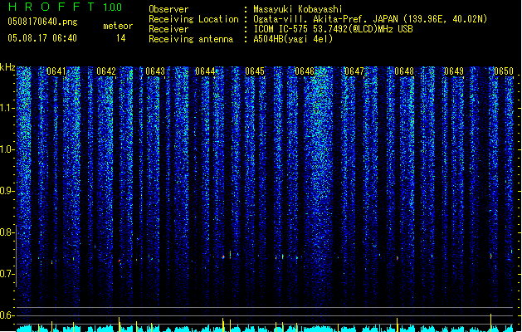
Task: Click antenna value A504HB(yagi 4el)
Action: 293,39
